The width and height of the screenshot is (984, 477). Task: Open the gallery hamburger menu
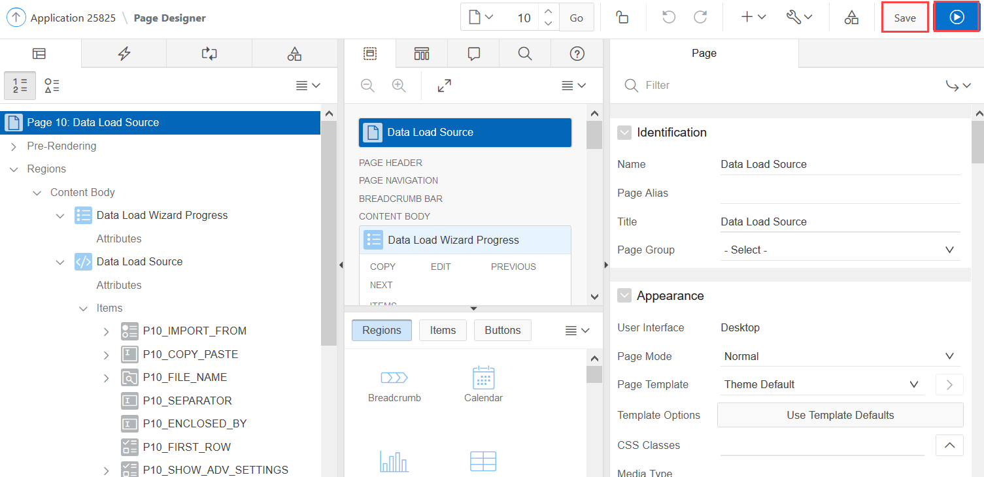coord(577,331)
